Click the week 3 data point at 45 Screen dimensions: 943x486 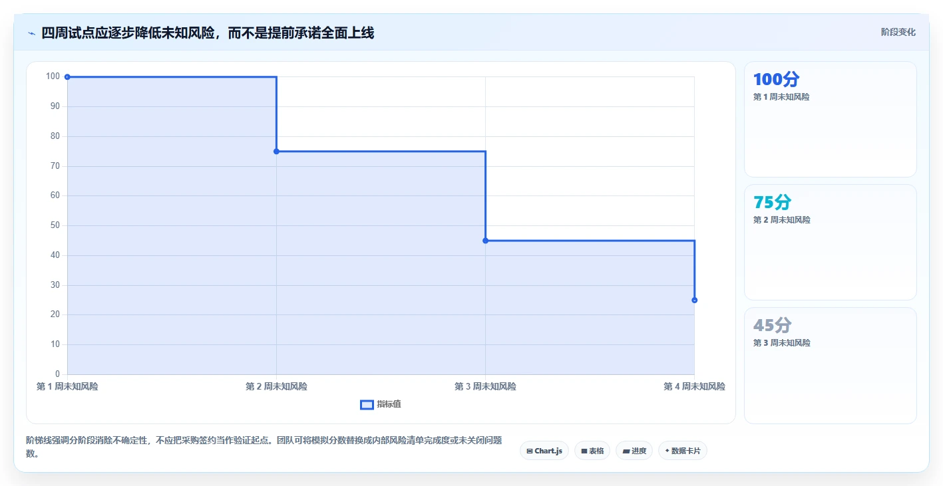(x=485, y=241)
